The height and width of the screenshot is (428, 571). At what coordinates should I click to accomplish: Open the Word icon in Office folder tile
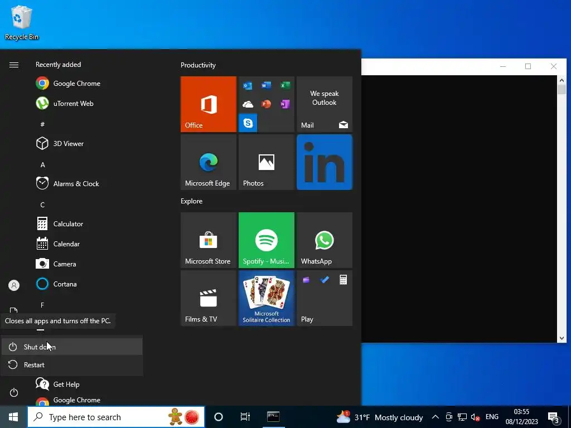click(266, 85)
